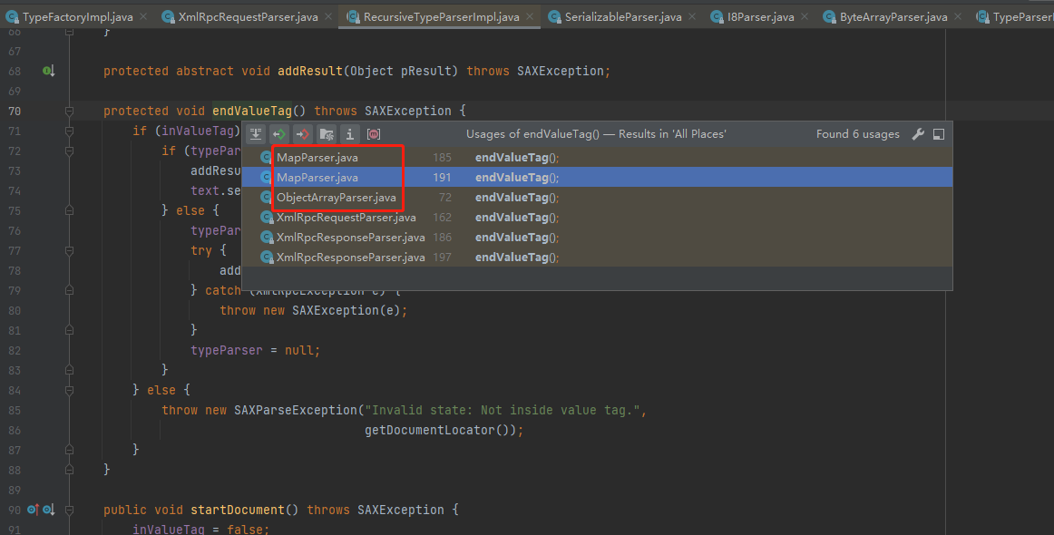Select XmlRpcRequestParser.java usage at line 162

[597, 218]
